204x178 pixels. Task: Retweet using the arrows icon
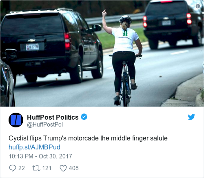pos(36,168)
